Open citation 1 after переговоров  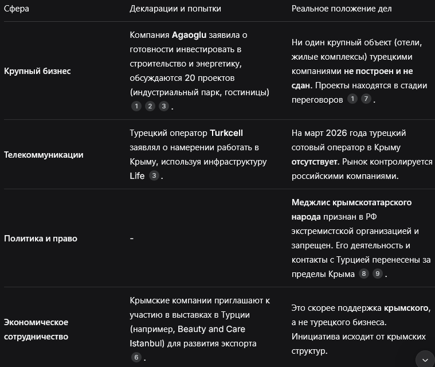pyautogui.click(x=352, y=99)
